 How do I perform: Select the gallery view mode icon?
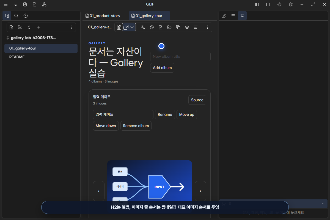point(126,27)
